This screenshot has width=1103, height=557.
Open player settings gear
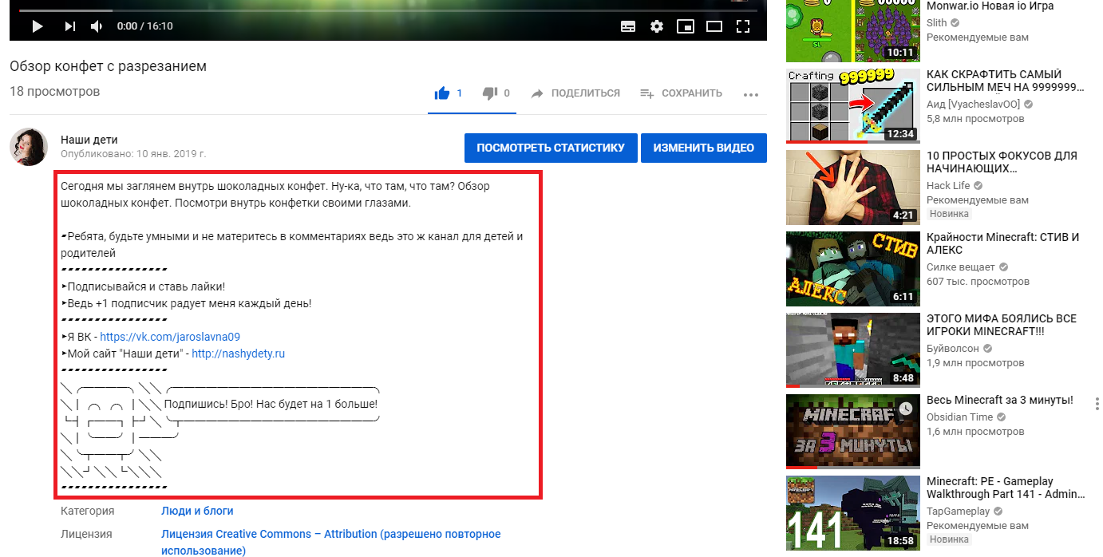[x=657, y=26]
